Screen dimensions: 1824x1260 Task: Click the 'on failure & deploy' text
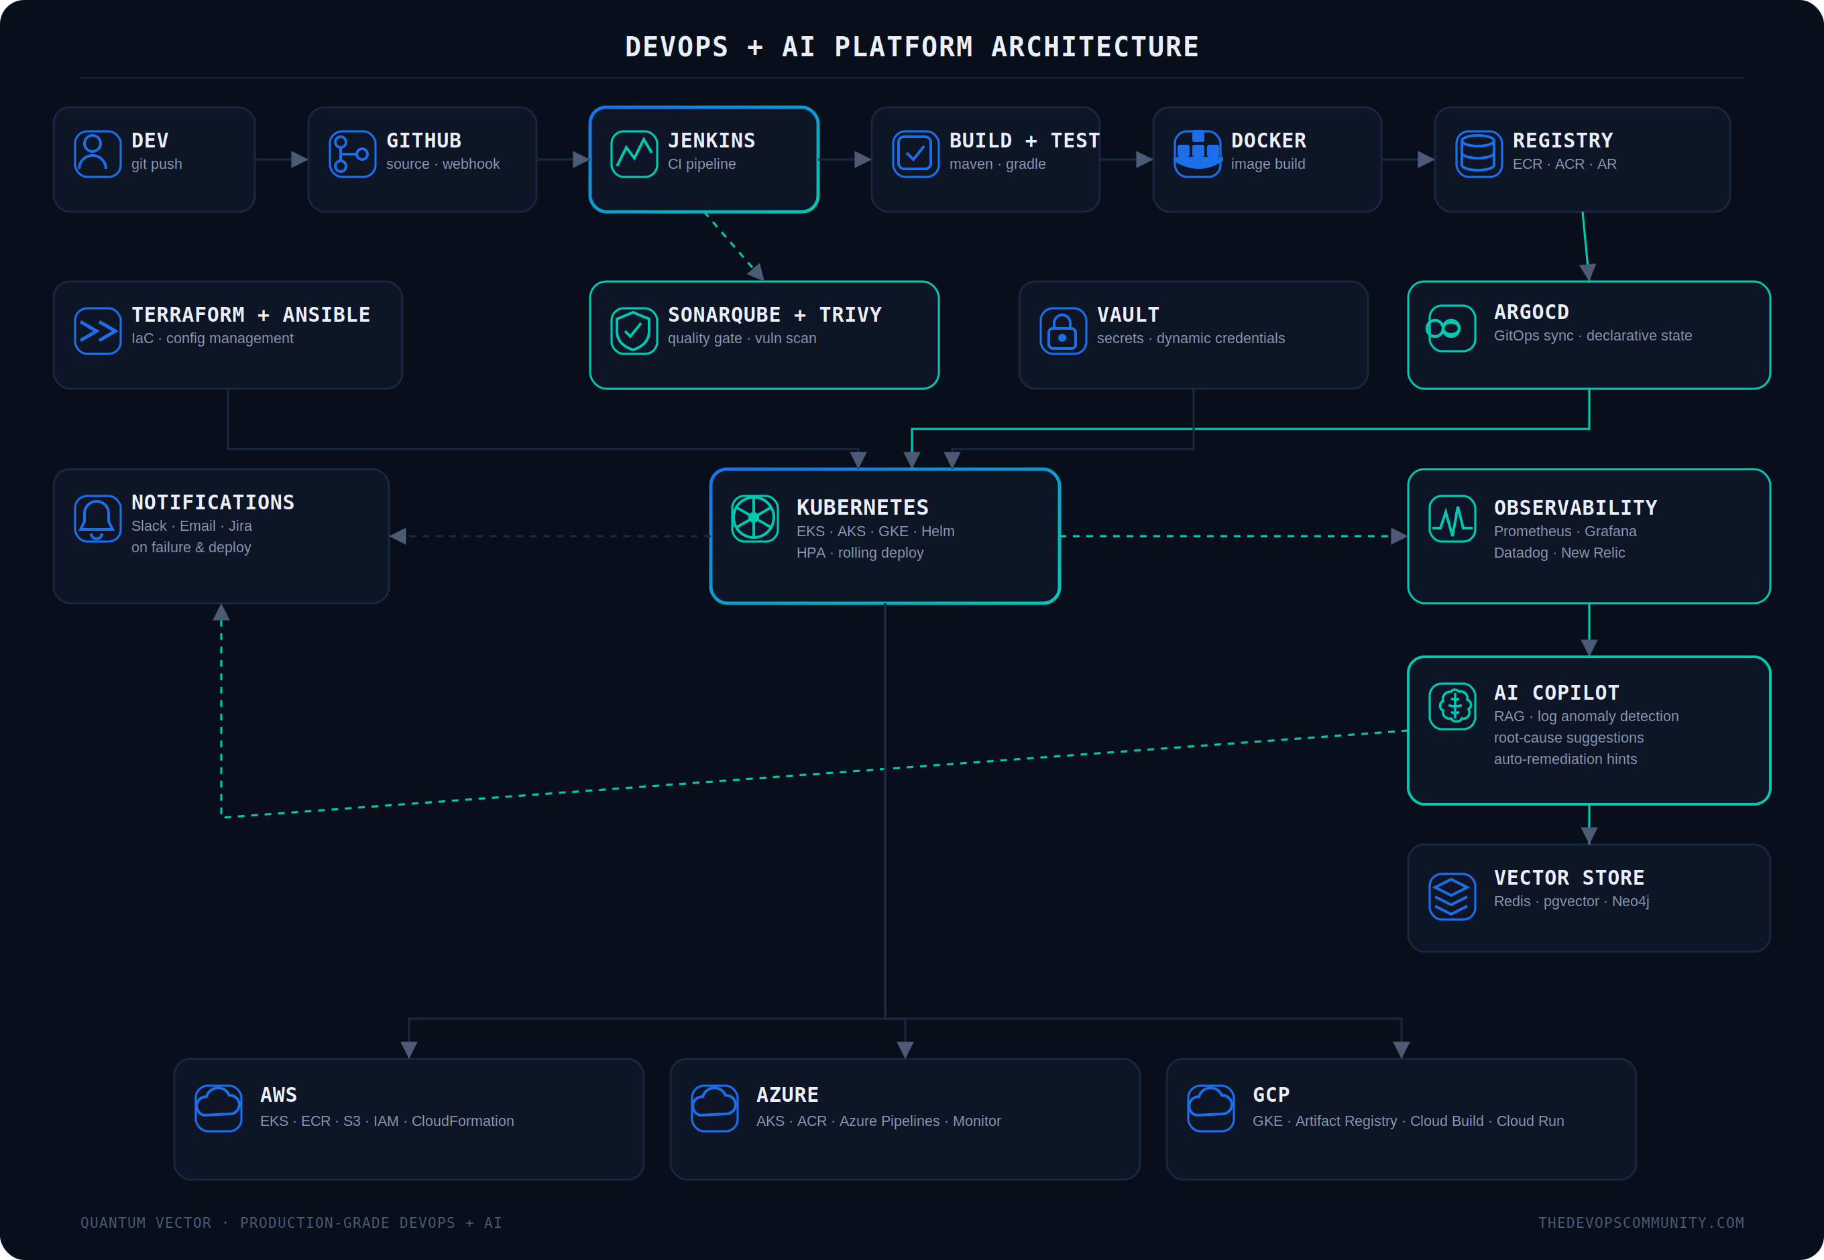tap(191, 547)
